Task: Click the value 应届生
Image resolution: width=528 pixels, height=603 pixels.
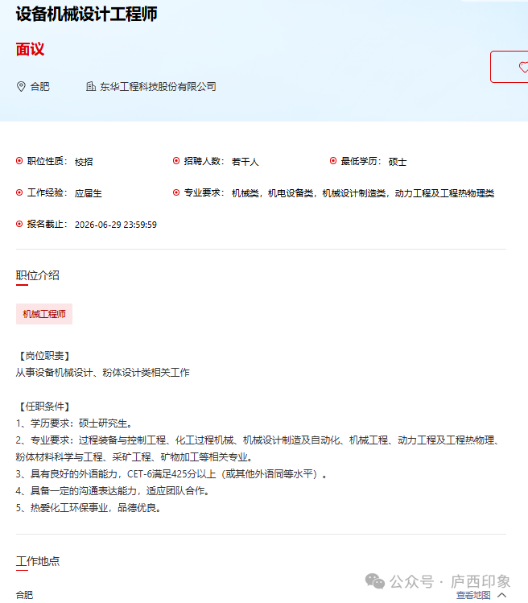Action: pyautogui.click(x=88, y=193)
